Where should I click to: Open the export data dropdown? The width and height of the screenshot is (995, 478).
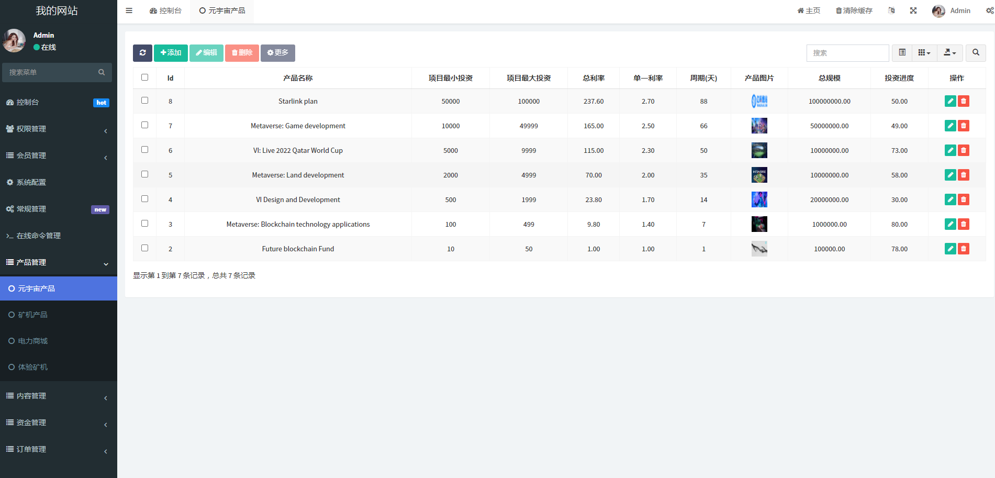pos(949,53)
